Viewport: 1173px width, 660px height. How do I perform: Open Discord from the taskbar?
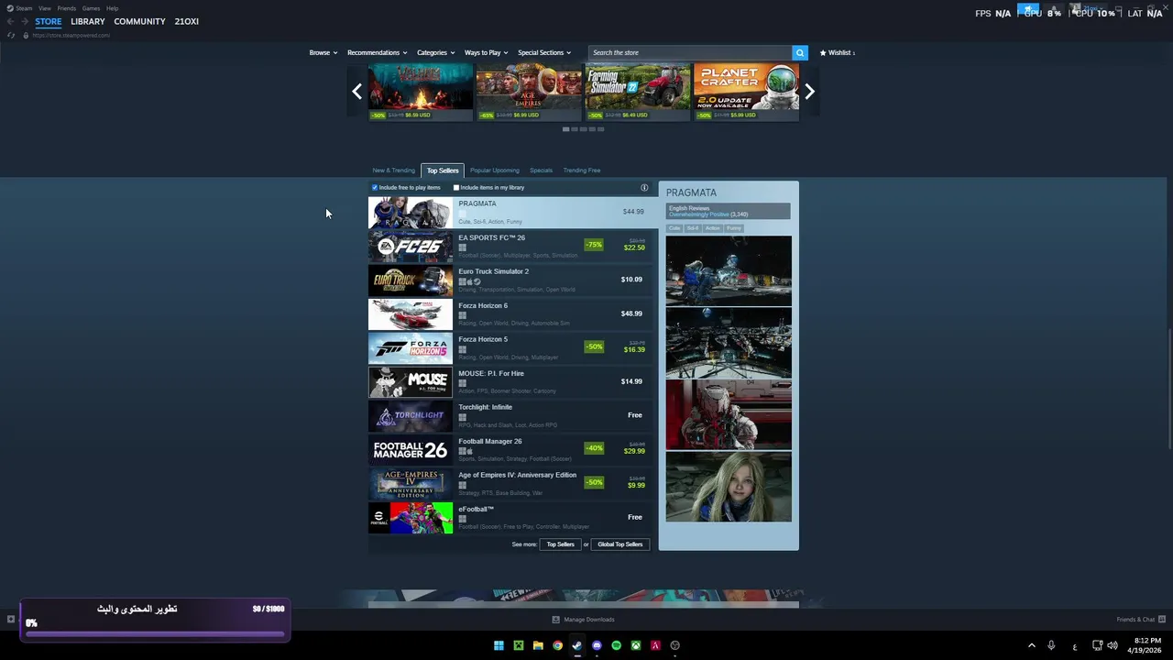[x=597, y=645]
